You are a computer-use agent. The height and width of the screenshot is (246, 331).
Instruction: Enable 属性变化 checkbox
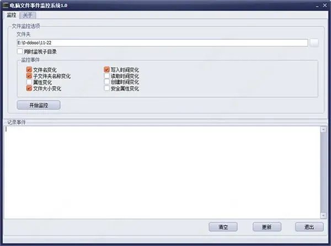click(29, 82)
